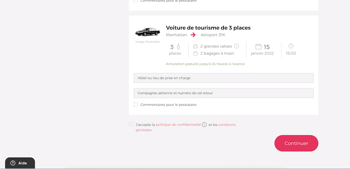Click the Aide question mark icon
This screenshot has height=169, width=350.
pos(13,163)
